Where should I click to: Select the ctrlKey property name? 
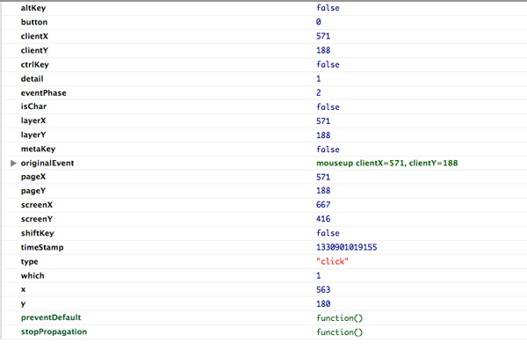34,64
